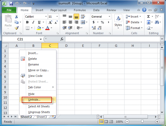
Task: Click Middle Align icon
Action: [70, 17]
